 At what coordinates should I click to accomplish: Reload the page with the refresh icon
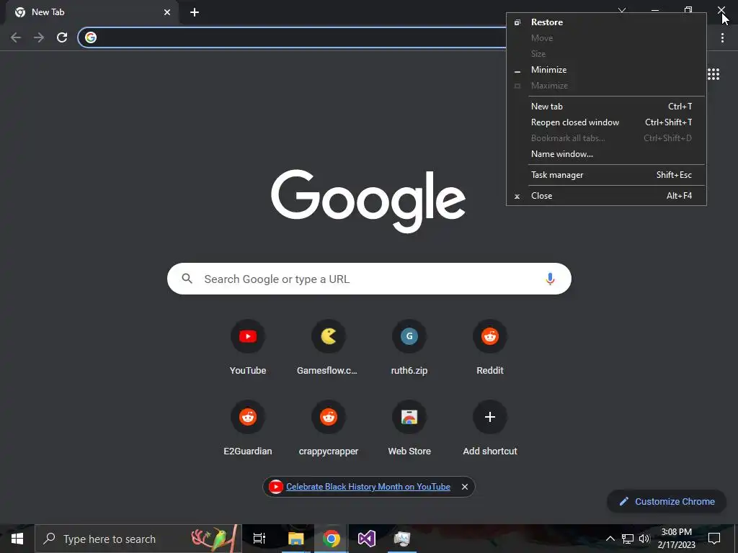(x=62, y=37)
